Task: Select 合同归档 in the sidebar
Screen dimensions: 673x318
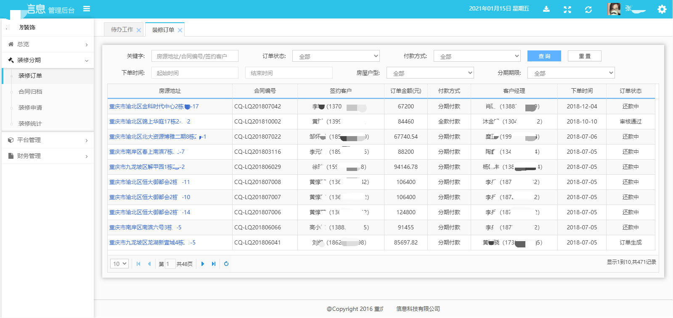Action: click(30, 92)
